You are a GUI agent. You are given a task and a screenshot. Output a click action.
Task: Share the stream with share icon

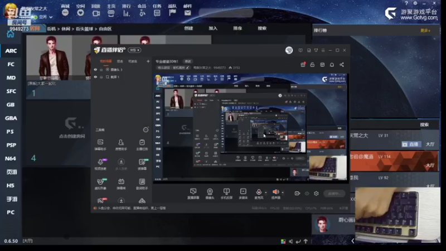click(x=342, y=65)
